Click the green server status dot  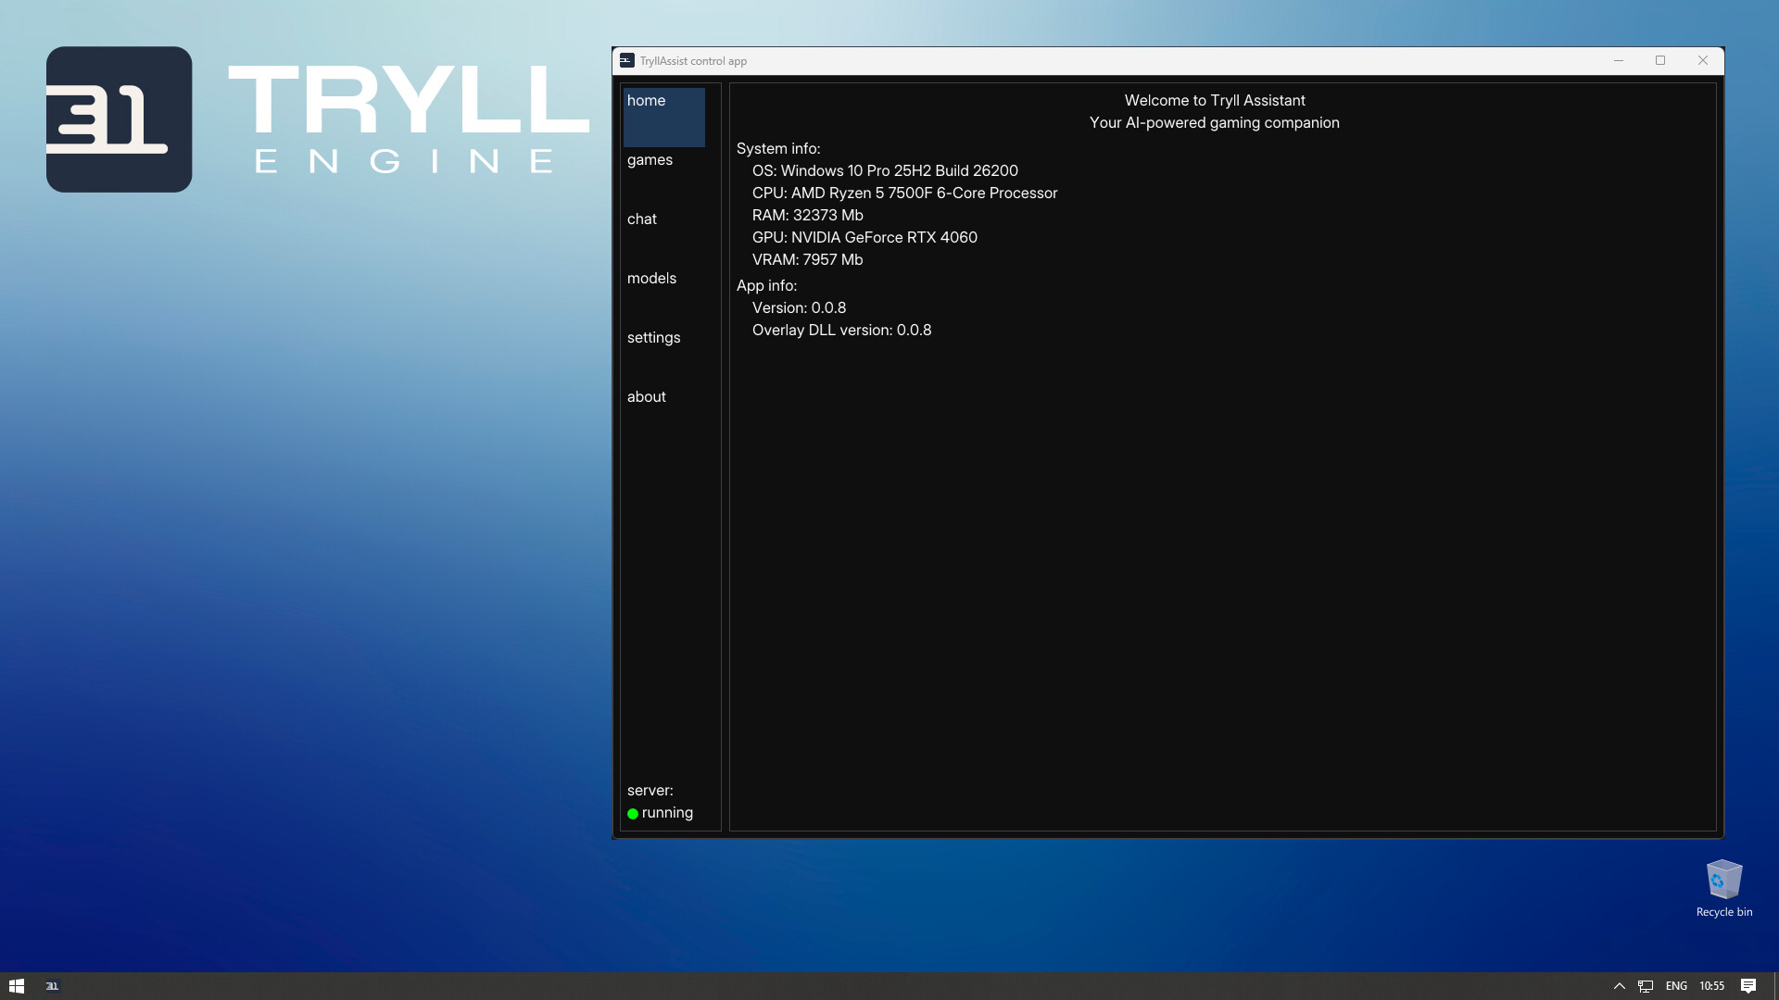coord(633,813)
